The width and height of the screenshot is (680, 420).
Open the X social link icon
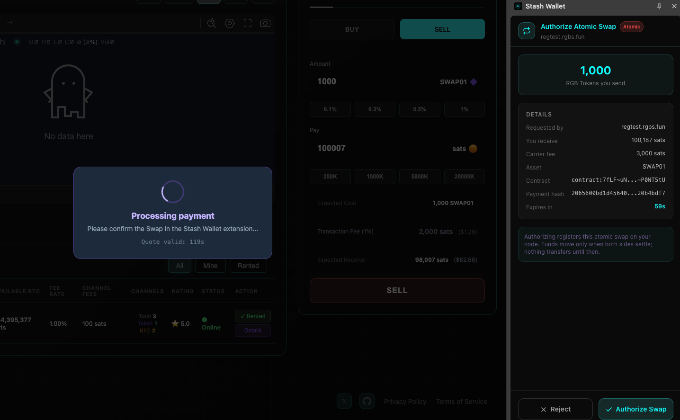344,401
